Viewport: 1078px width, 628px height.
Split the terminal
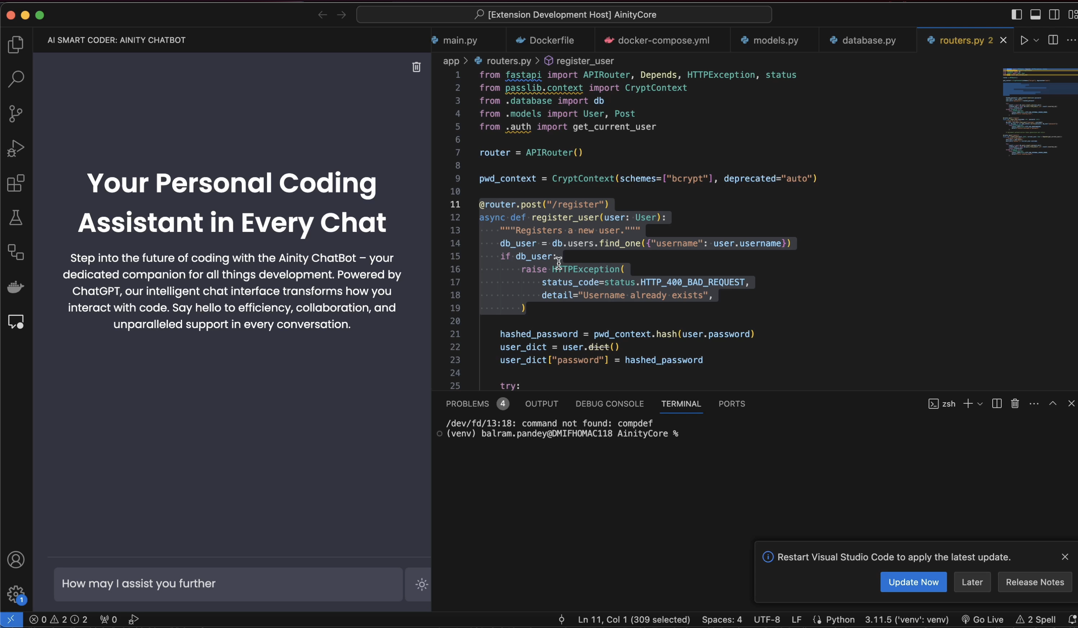tap(996, 404)
